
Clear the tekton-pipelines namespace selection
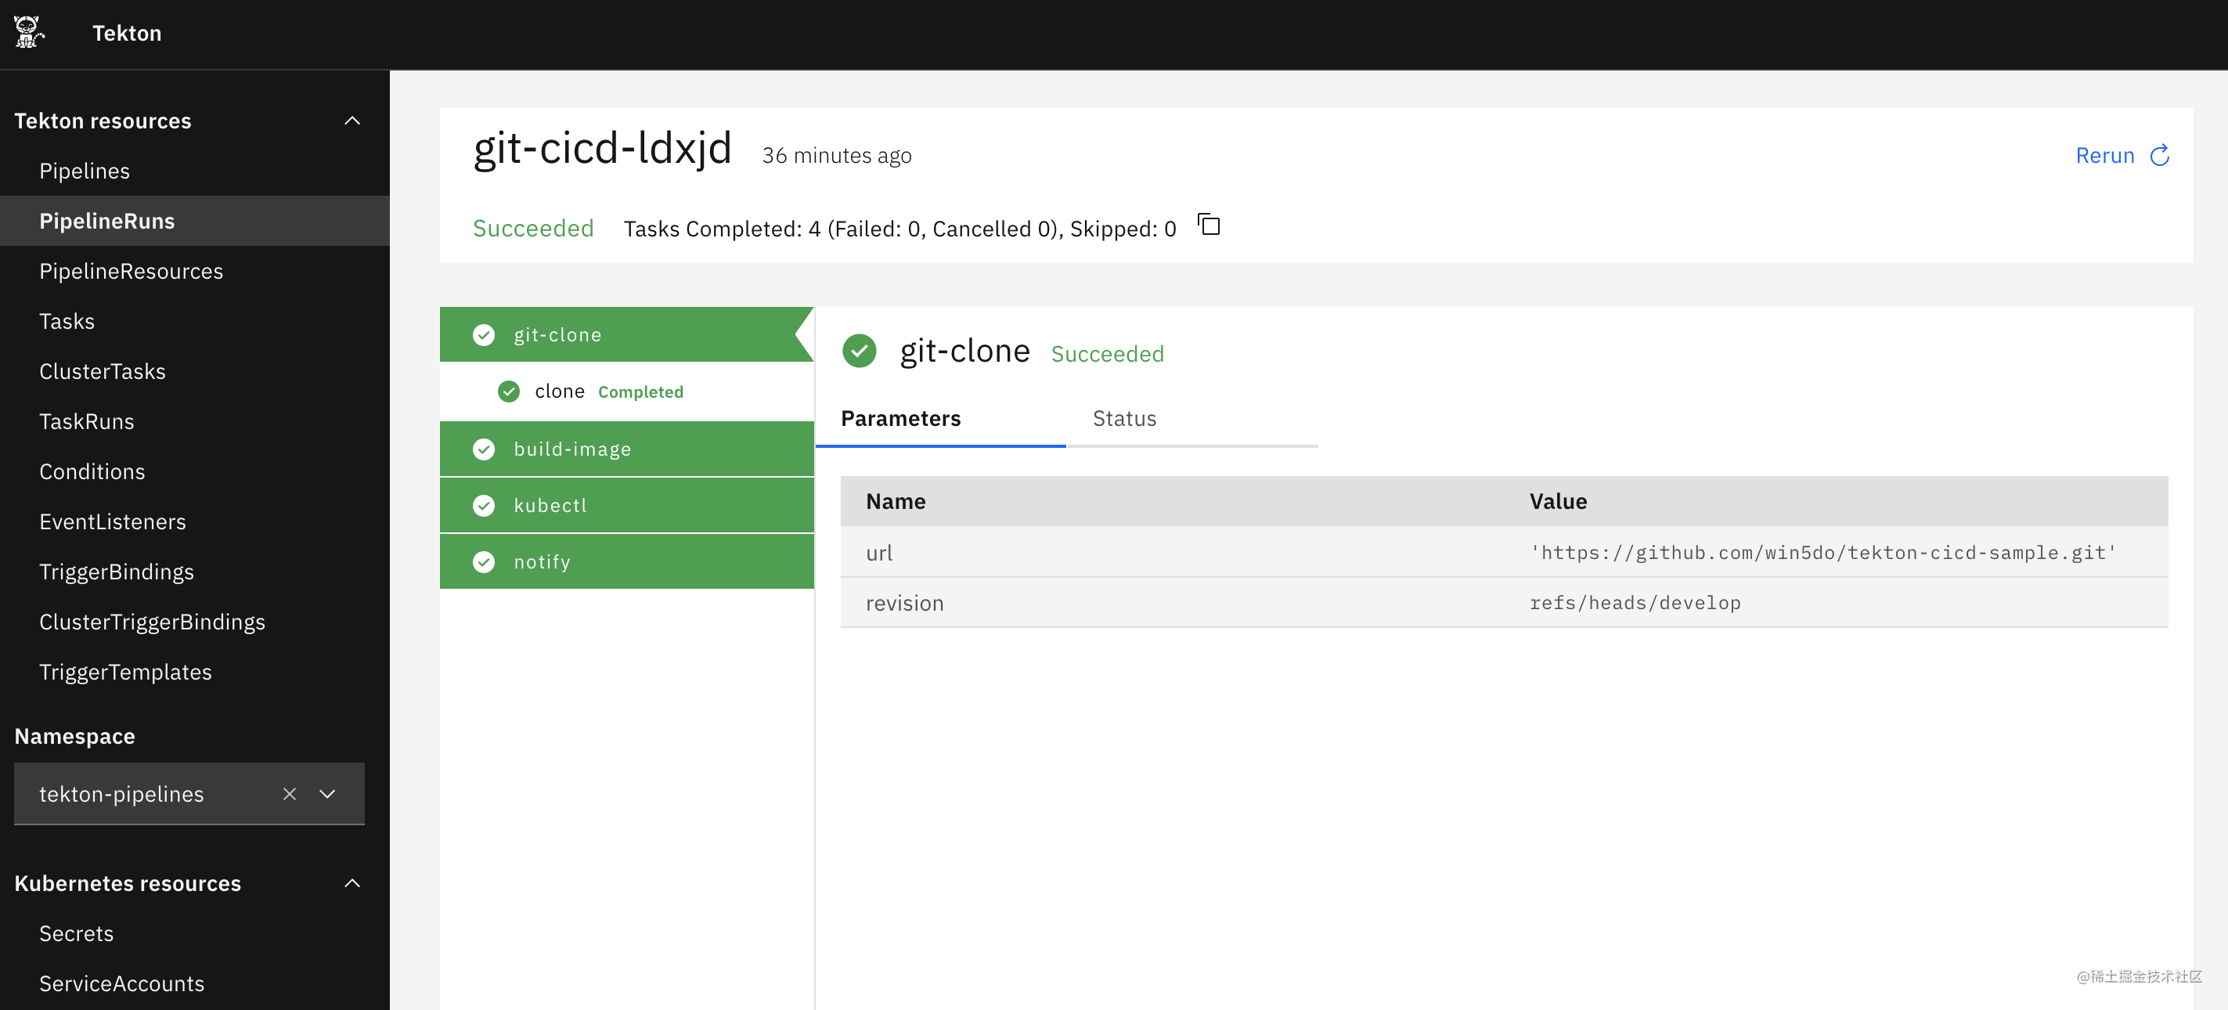[x=290, y=794]
